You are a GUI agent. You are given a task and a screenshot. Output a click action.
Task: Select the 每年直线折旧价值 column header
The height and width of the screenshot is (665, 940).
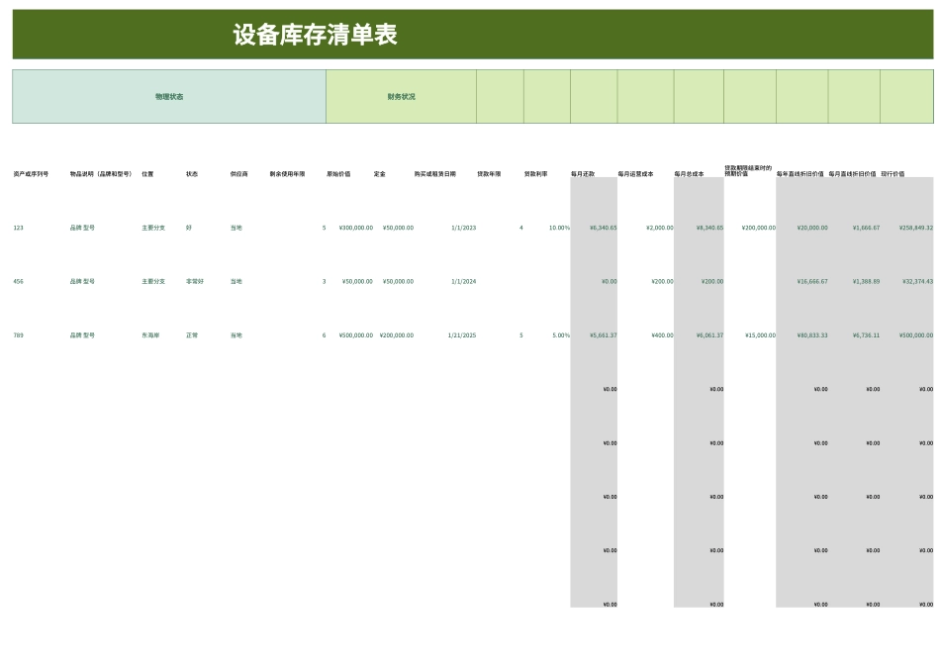tap(799, 174)
